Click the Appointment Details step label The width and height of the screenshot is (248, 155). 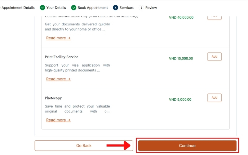(18, 7)
